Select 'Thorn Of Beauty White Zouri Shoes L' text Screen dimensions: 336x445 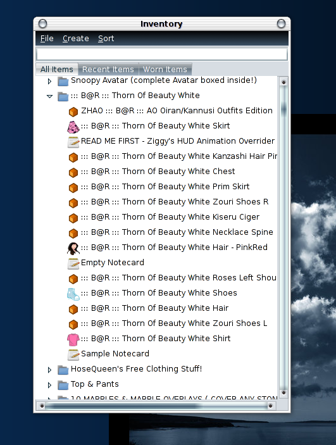(x=174, y=323)
